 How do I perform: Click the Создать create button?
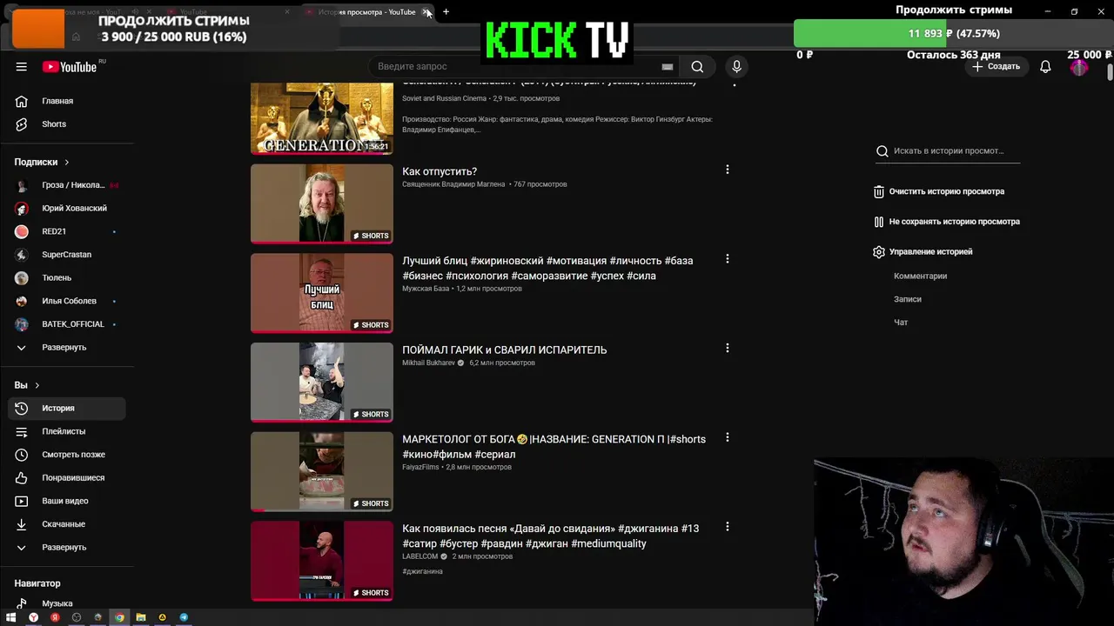(997, 67)
